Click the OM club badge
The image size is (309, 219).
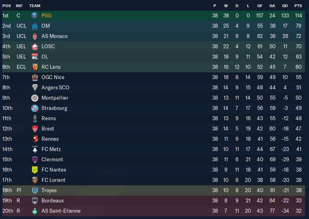pyautogui.click(x=34, y=26)
